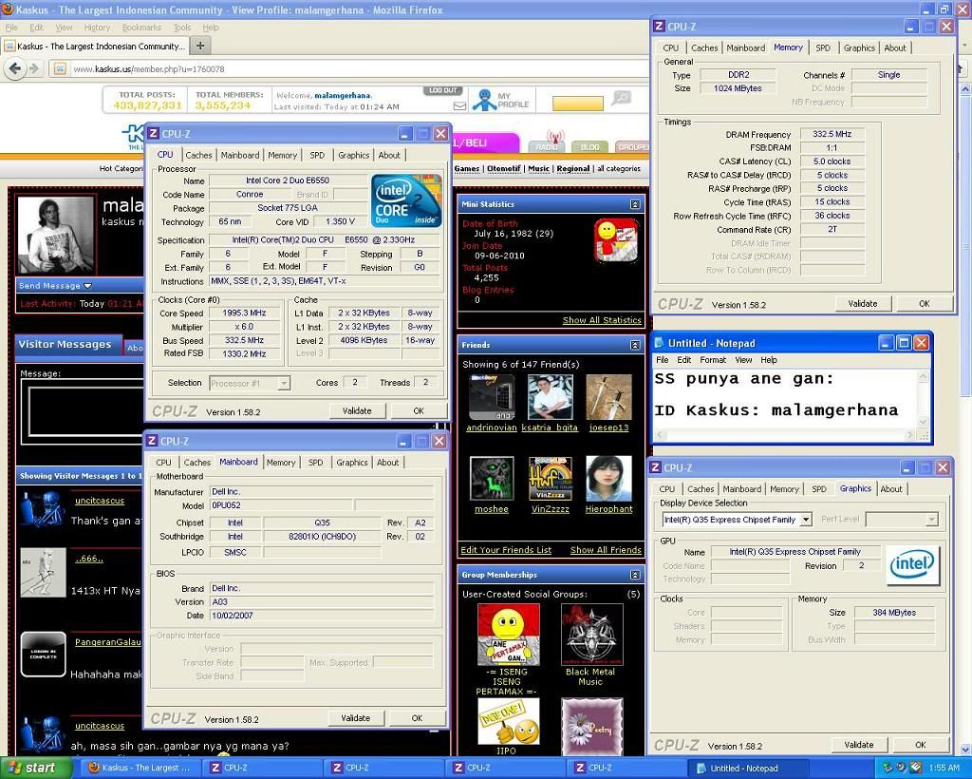The width and height of the screenshot is (972, 779).
Task: Click the Intel Core 2 Duo logo
Action: 406,200
